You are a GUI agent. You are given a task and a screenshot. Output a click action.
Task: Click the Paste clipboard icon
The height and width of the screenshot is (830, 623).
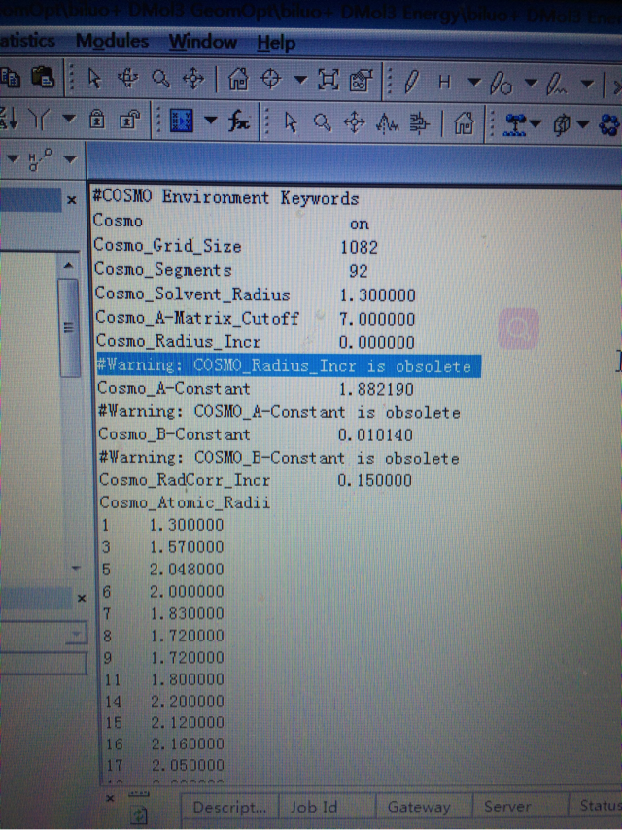[43, 78]
